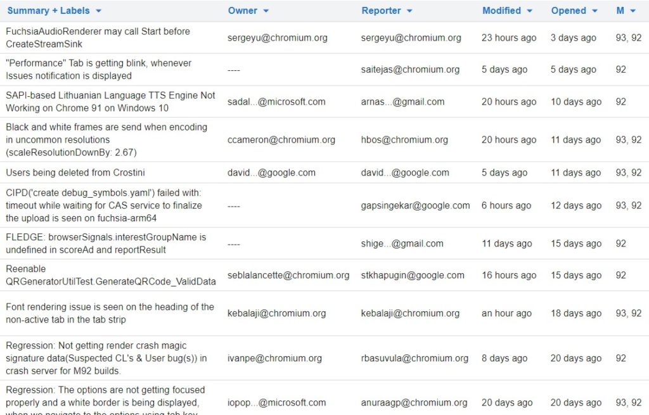Click owner kebalaji@chromium.org
The width and height of the screenshot is (649, 415).
point(276,313)
